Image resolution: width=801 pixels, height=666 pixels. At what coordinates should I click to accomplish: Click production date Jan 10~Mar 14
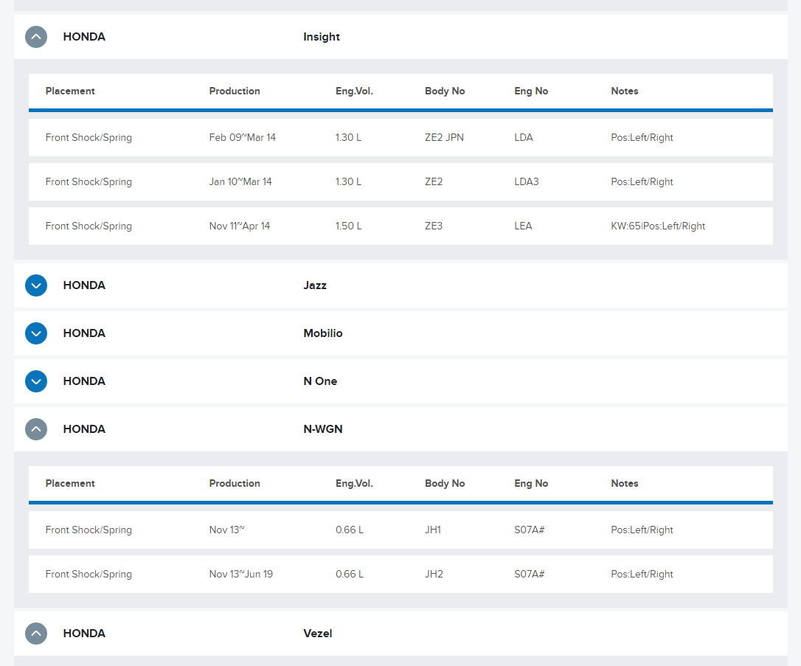(240, 182)
